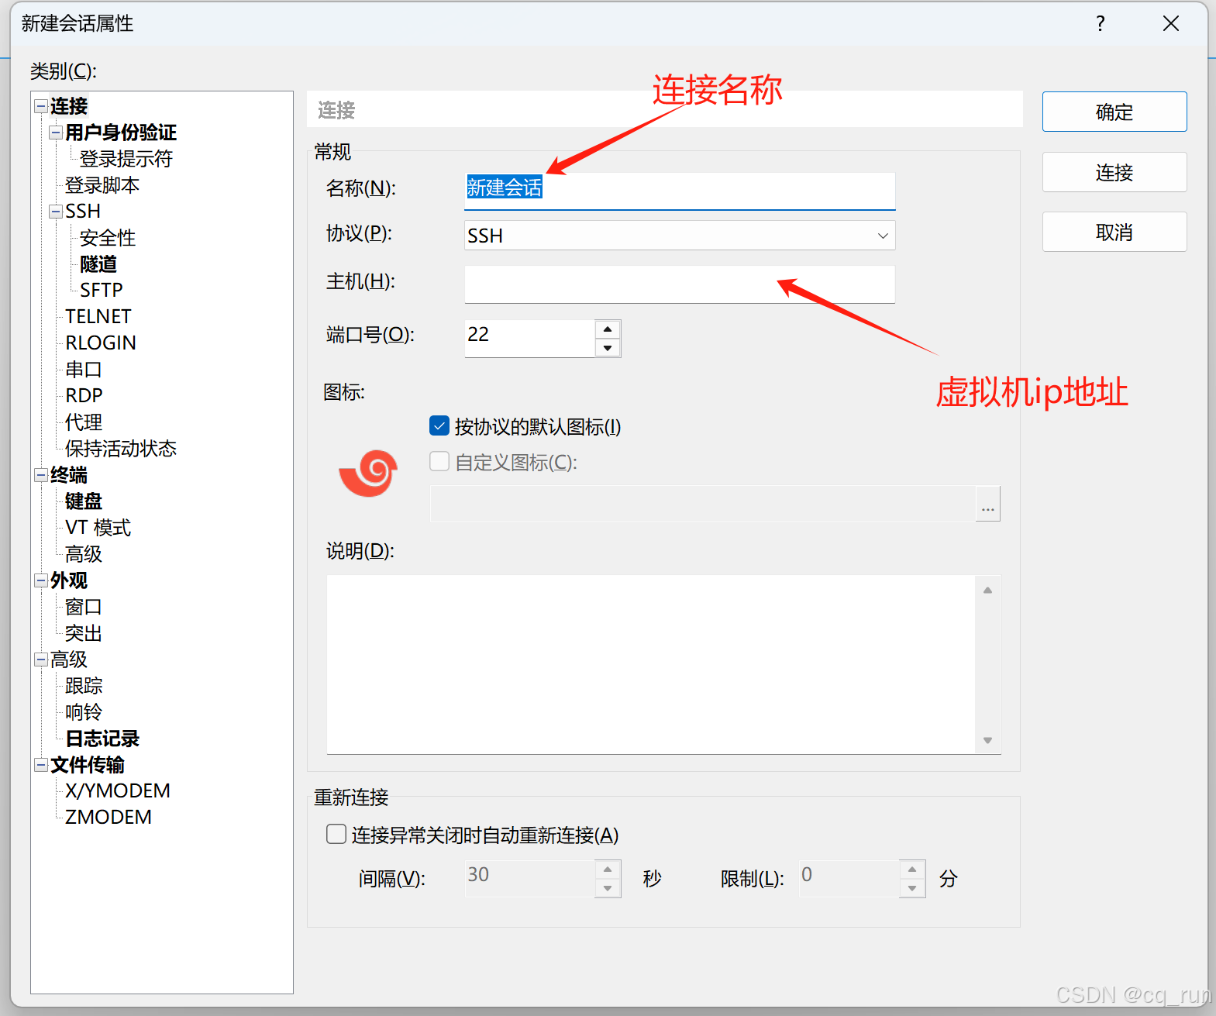
Task: Select SFTP in the category tree
Action: coord(101,290)
